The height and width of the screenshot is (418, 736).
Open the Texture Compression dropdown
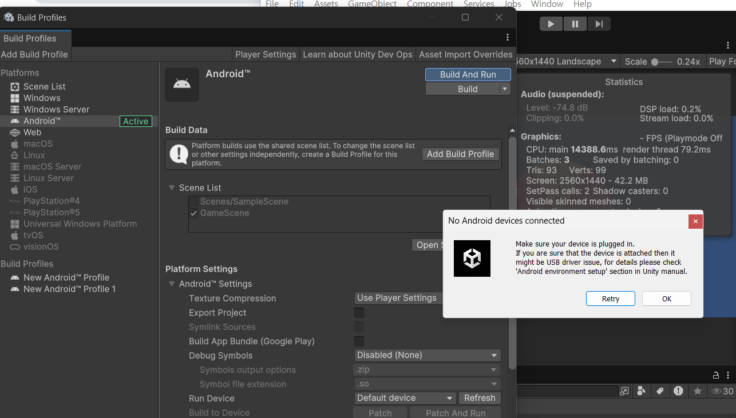click(x=399, y=298)
